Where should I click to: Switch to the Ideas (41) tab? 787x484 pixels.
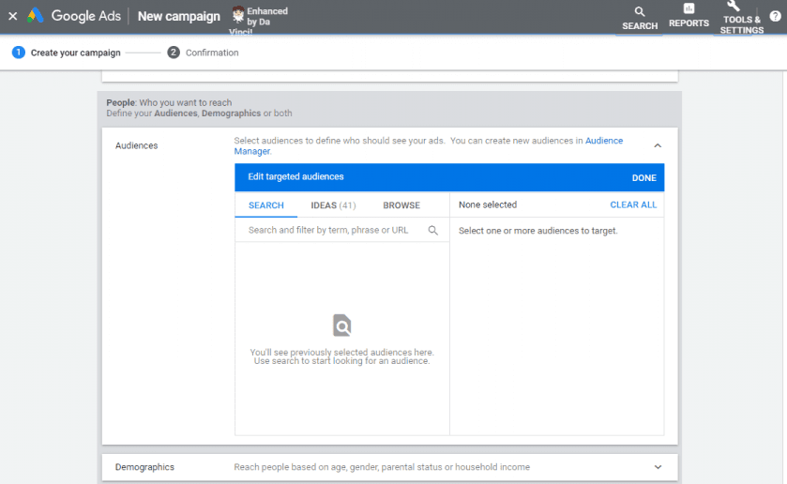(x=333, y=205)
